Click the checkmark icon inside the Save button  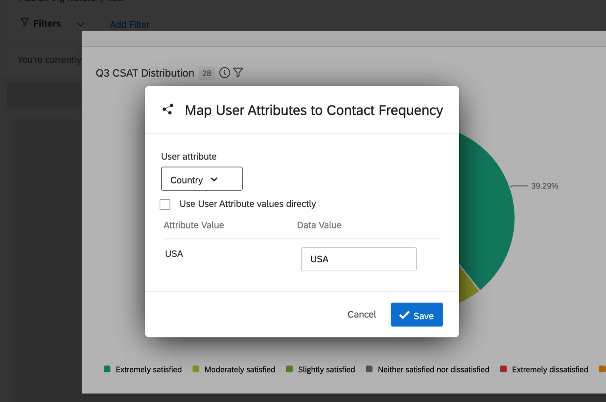point(404,315)
